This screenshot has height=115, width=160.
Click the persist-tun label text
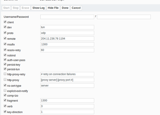click(13, 69)
